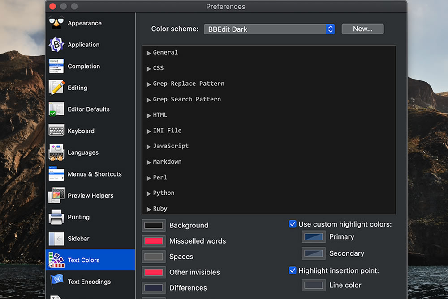Click the Text Colors swatch-fan icon
The height and width of the screenshot is (299, 448).
pos(56,260)
